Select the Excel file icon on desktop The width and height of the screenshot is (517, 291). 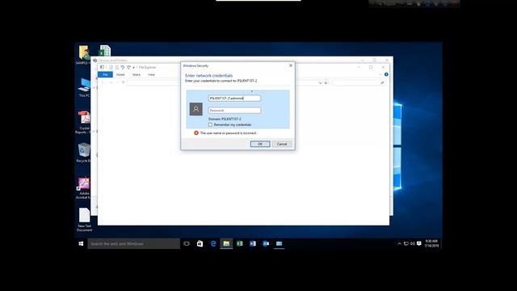point(105,51)
